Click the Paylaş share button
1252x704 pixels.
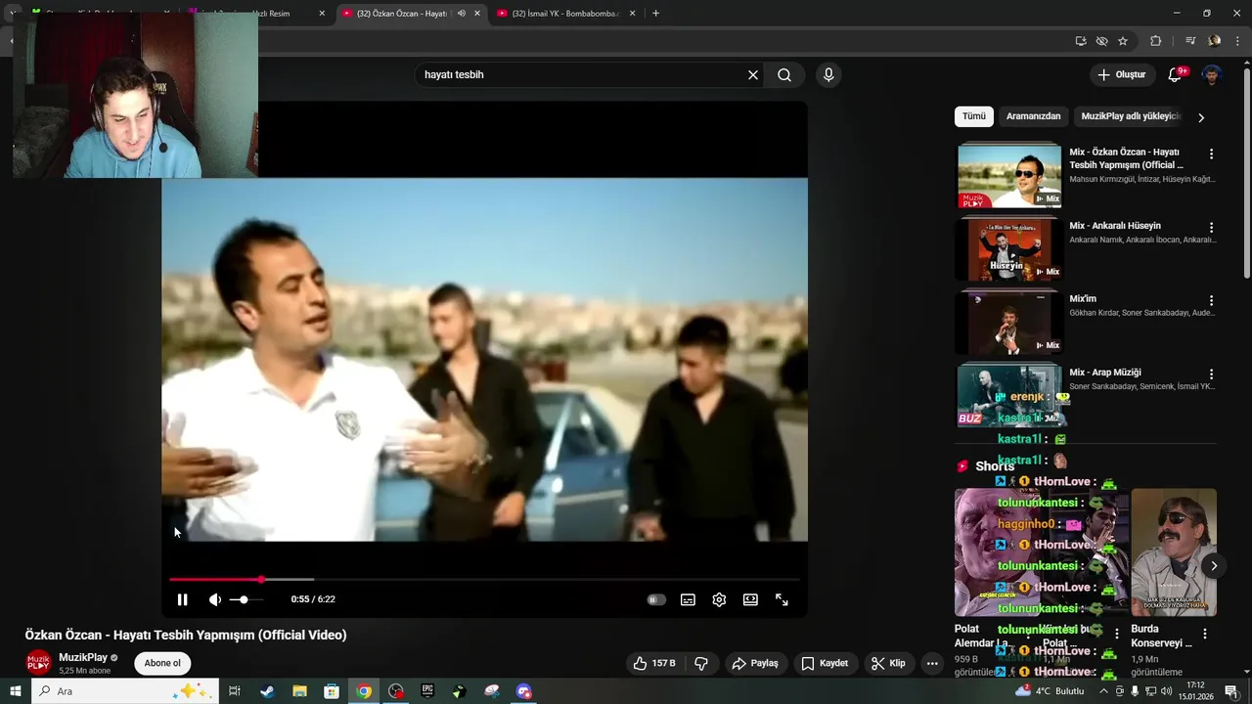tap(755, 663)
